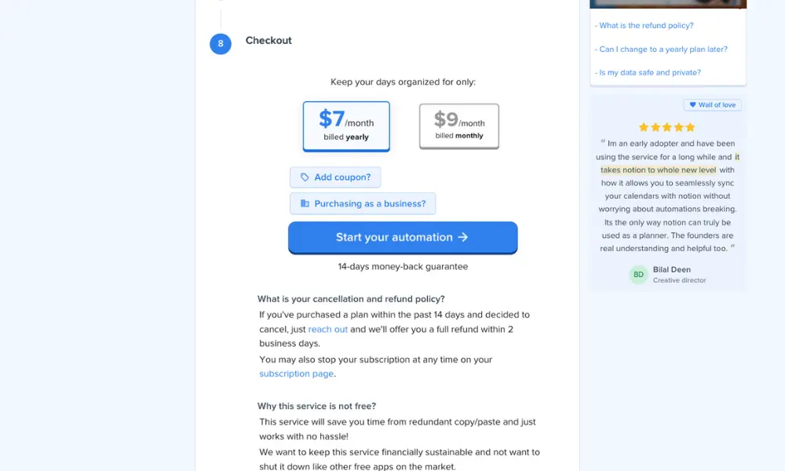Click the business building icon
Image resolution: width=785 pixels, height=471 pixels.
coord(305,203)
